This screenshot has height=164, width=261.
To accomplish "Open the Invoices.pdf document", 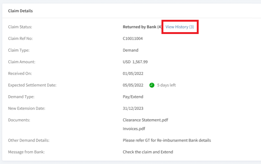I will pyautogui.click(x=134, y=129).
